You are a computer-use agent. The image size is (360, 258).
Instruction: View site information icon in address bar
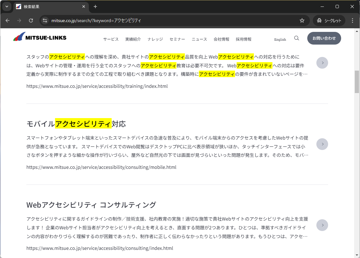(x=45, y=20)
